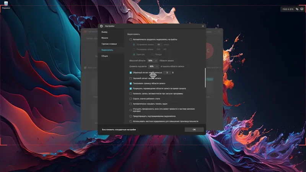Click the 1920 X 876 resolution label
The width and height of the screenshot is (306, 172).
(288, 9)
